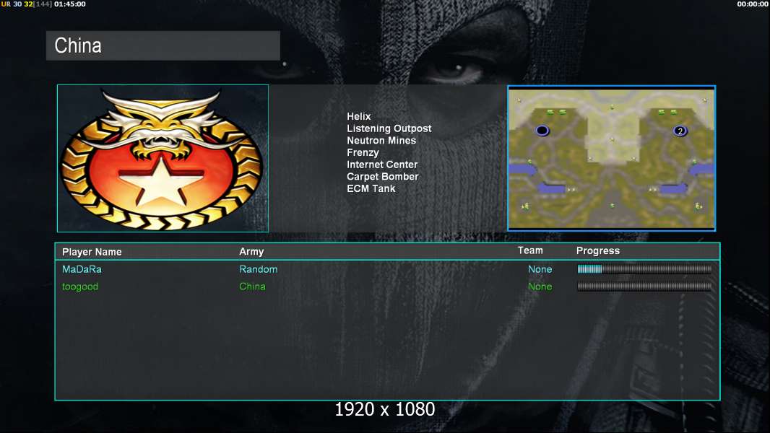Click the ECM Tank entry
The image size is (770, 433).
coord(371,188)
